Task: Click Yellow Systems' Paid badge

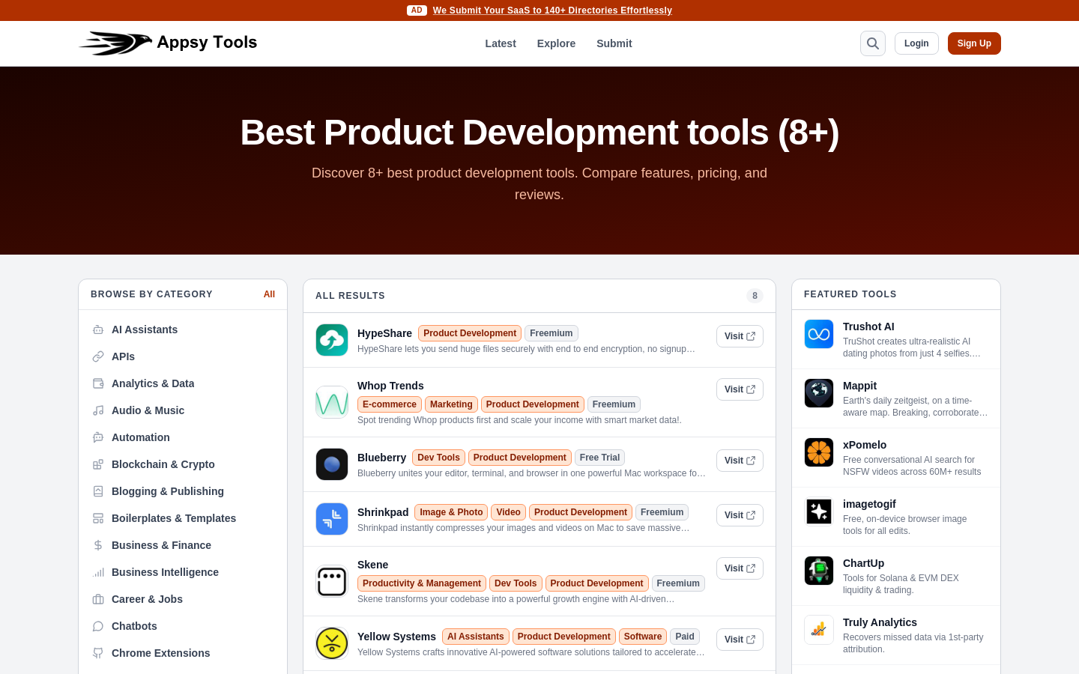Action: pos(685,637)
